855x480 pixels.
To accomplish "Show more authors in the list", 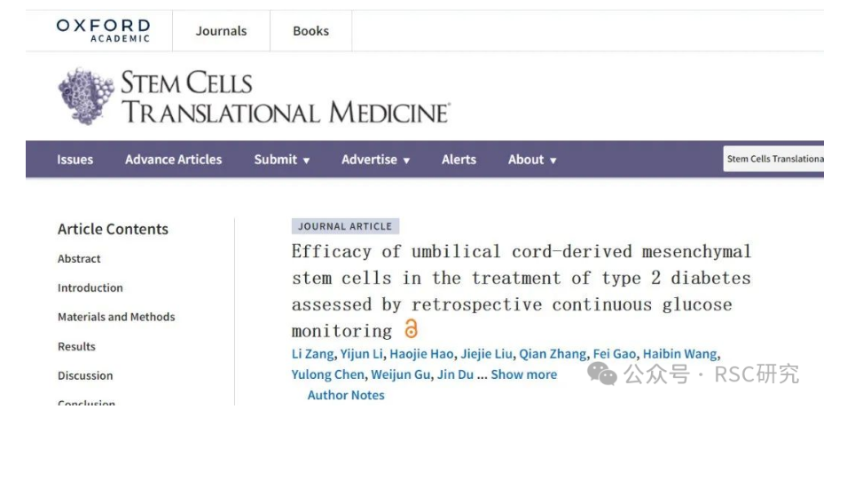I will pos(523,374).
